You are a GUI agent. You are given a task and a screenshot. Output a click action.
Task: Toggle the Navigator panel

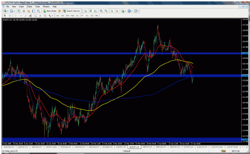28,11
